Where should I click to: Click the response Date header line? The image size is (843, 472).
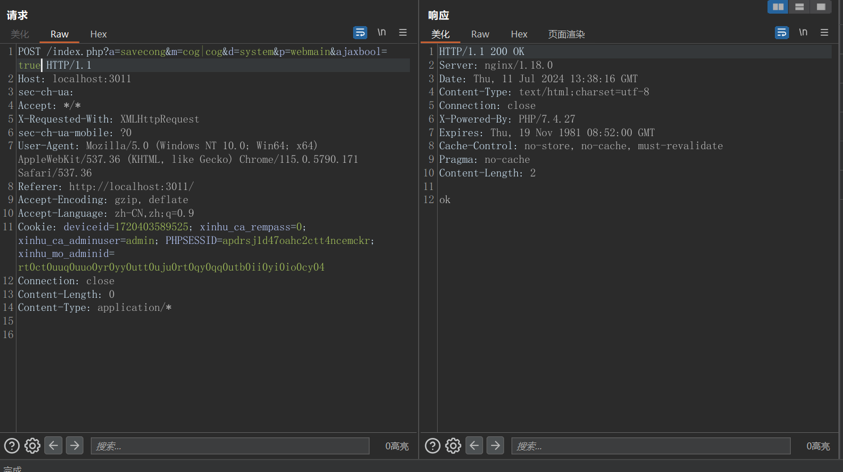click(x=538, y=79)
